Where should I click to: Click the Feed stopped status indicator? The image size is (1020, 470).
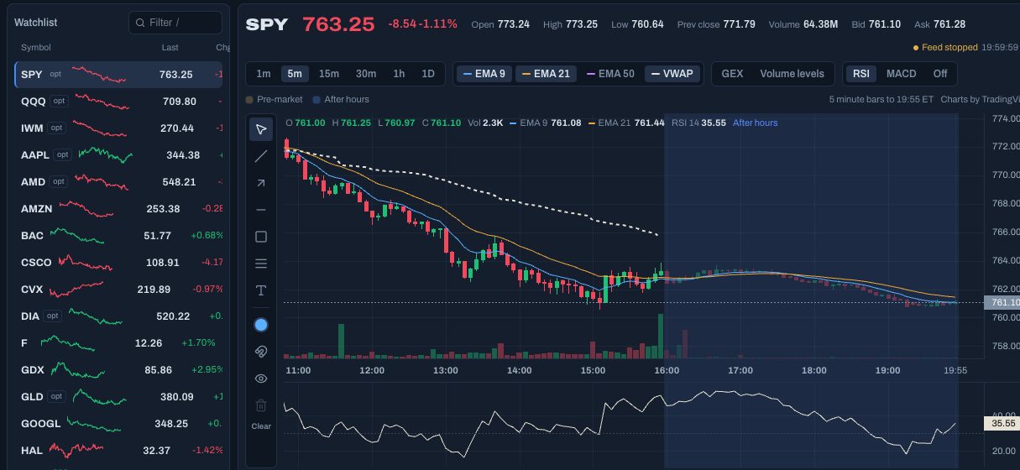pyautogui.click(x=945, y=48)
